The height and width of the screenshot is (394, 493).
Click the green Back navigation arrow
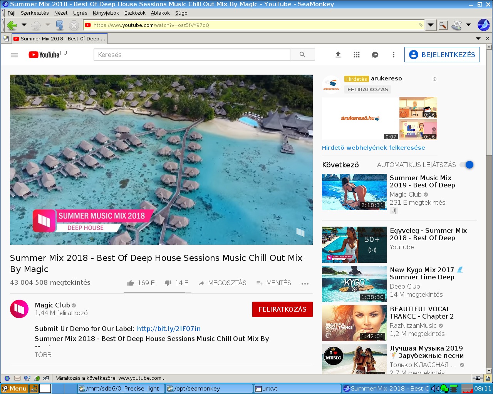click(12, 25)
